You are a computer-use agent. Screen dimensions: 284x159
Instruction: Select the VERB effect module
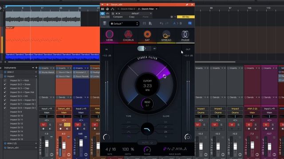click(x=110, y=36)
